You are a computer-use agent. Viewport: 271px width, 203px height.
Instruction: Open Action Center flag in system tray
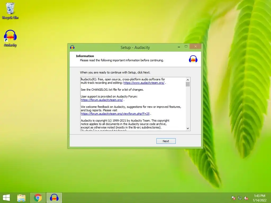point(233,198)
